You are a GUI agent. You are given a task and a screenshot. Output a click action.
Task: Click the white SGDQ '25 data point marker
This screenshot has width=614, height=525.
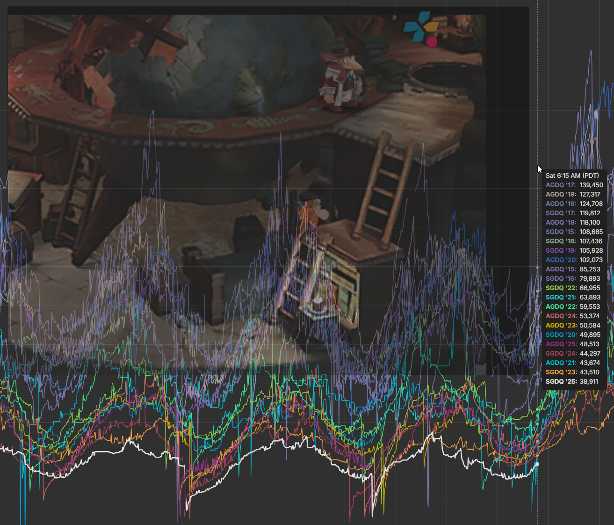[x=537, y=464]
